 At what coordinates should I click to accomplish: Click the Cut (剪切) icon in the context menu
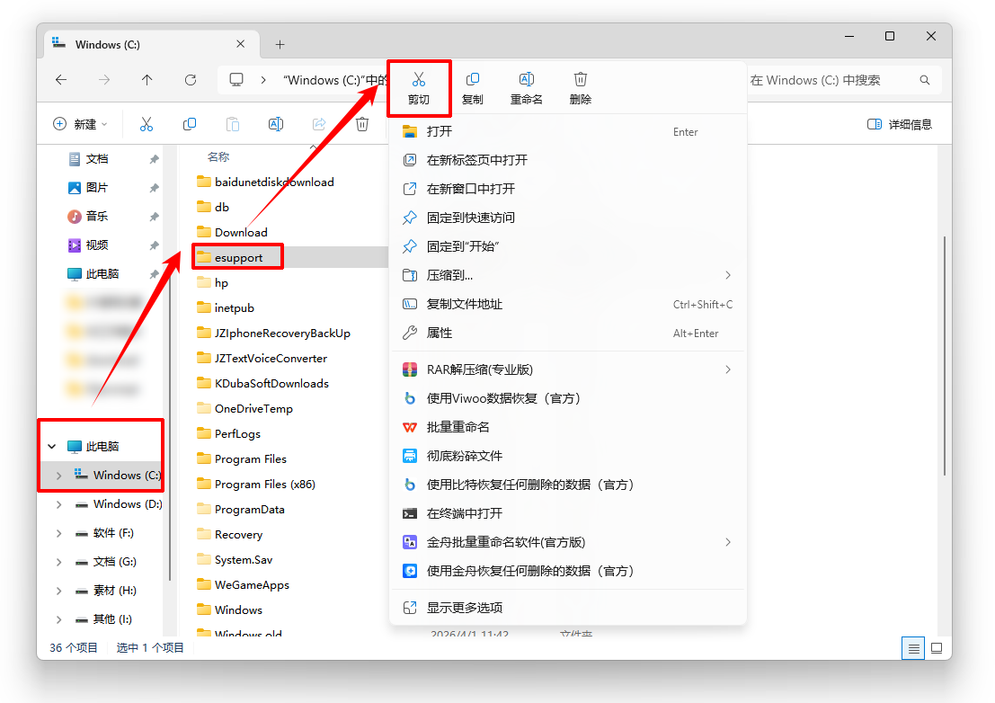pyautogui.click(x=418, y=89)
